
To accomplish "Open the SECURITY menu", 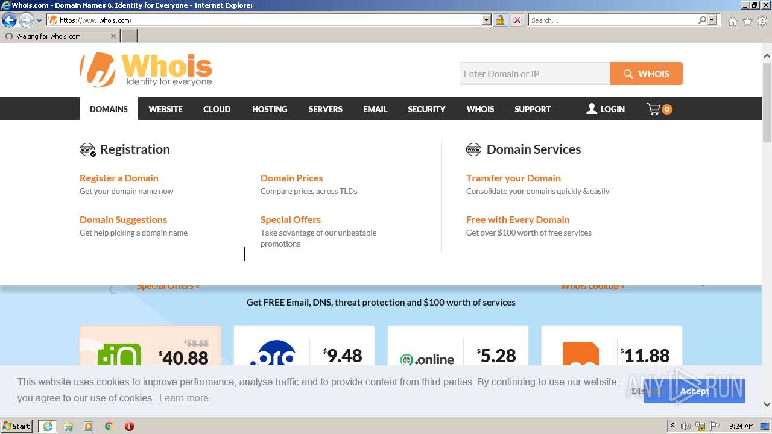I will 426,109.
